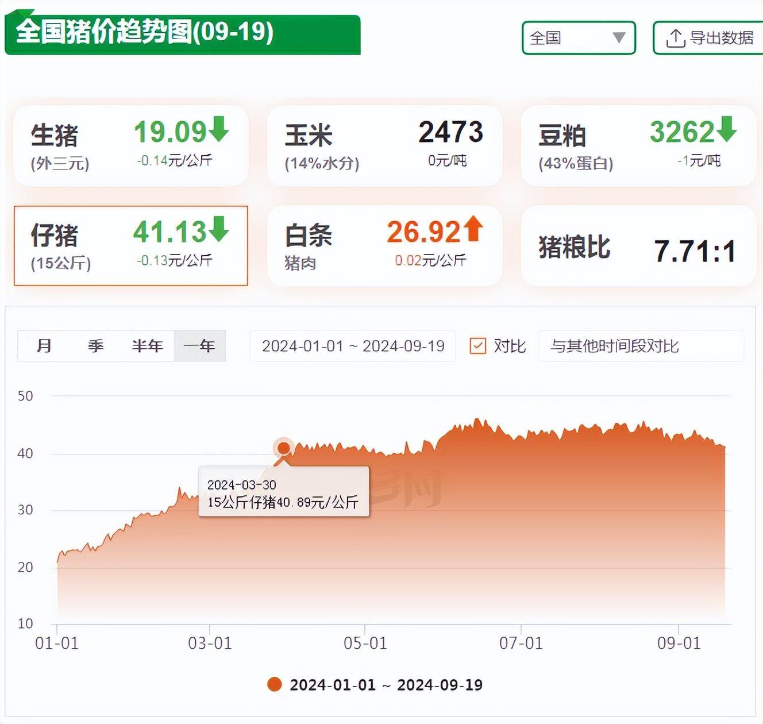Click the 03-01 axis label
Screen dimensions: 763x724
click(210, 643)
